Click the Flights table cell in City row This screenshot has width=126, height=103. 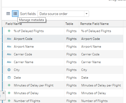click(x=72, y=70)
